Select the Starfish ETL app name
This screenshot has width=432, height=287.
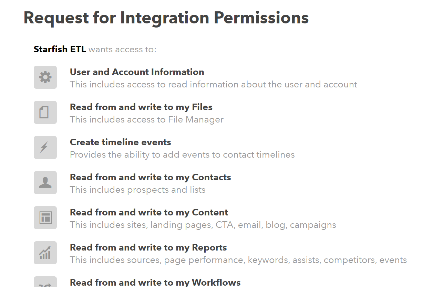click(x=60, y=49)
